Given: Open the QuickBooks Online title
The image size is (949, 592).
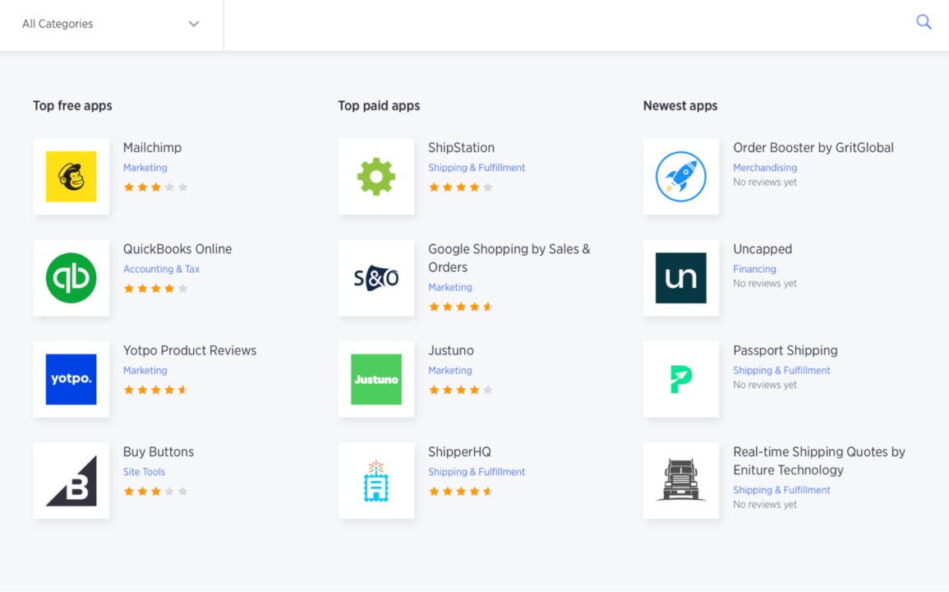Looking at the screenshot, I should click(x=177, y=249).
